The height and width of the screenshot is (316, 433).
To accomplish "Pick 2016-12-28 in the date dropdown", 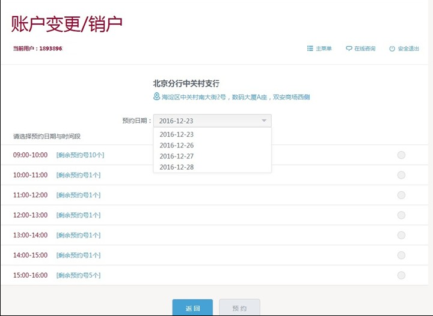I will click(176, 167).
